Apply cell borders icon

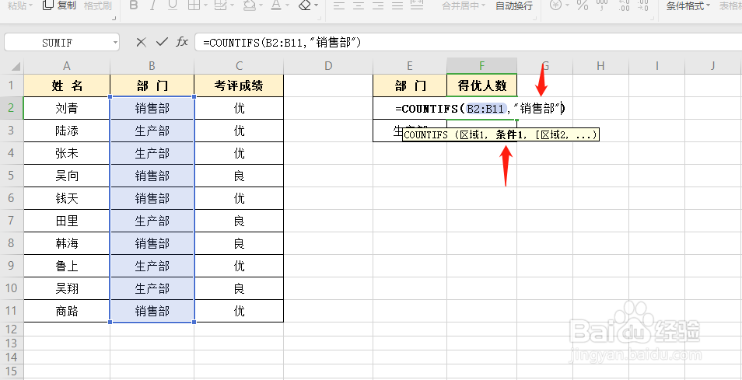(194, 5)
